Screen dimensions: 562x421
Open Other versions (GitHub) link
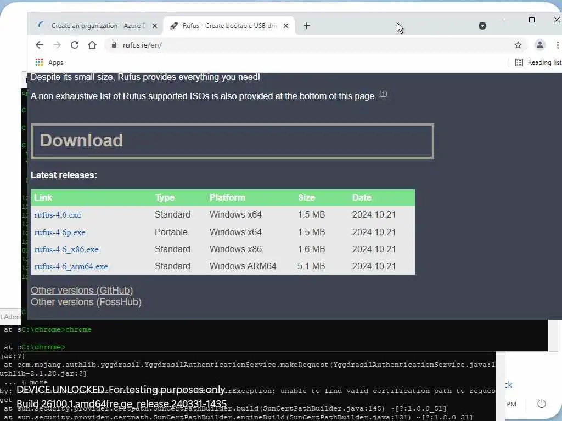coord(82,291)
